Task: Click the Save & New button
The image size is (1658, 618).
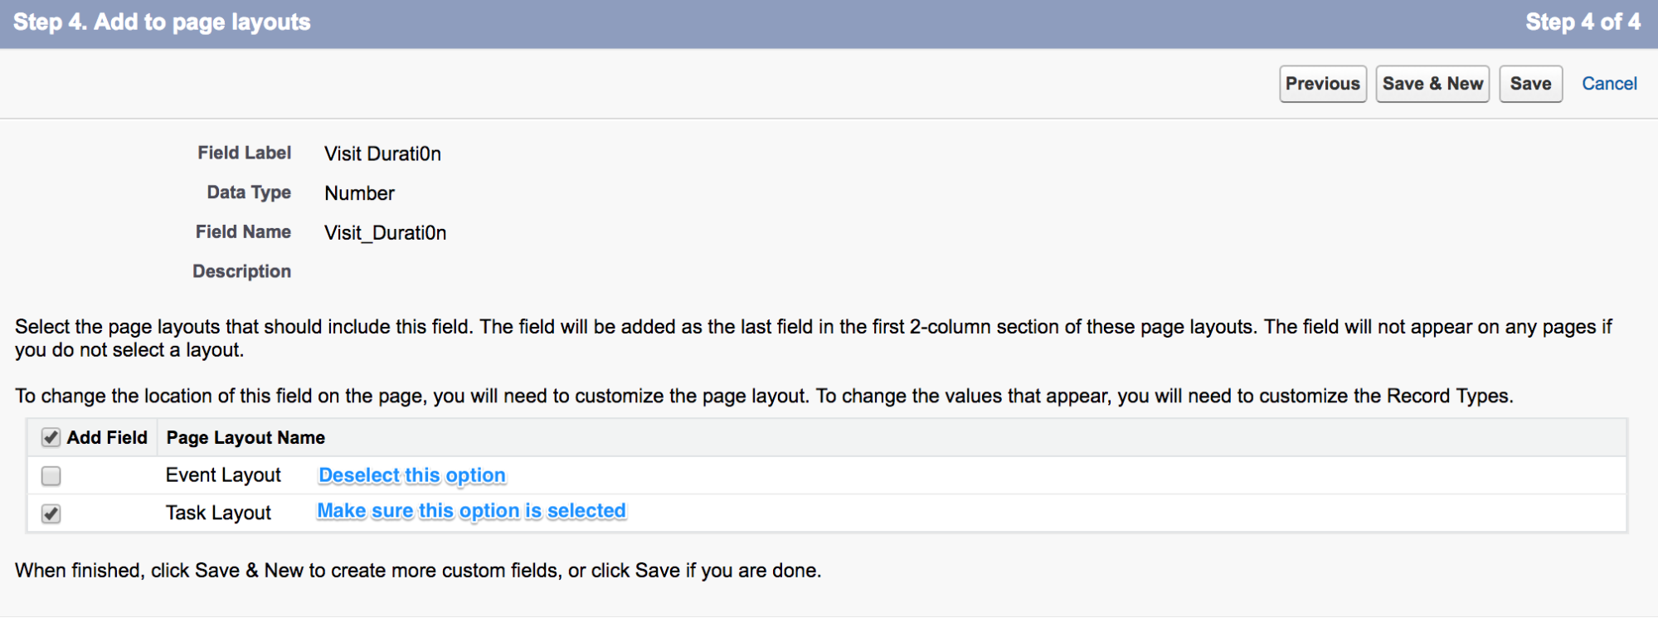Action: click(1432, 84)
